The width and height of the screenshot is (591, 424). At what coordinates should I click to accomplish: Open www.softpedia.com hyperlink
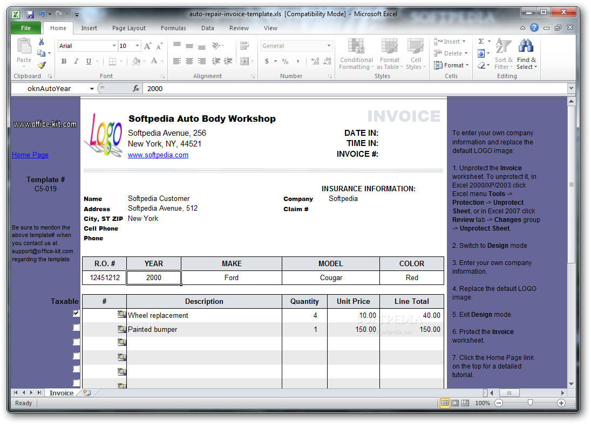[x=158, y=155]
